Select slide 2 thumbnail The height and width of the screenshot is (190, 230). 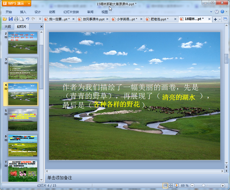tap(23, 43)
